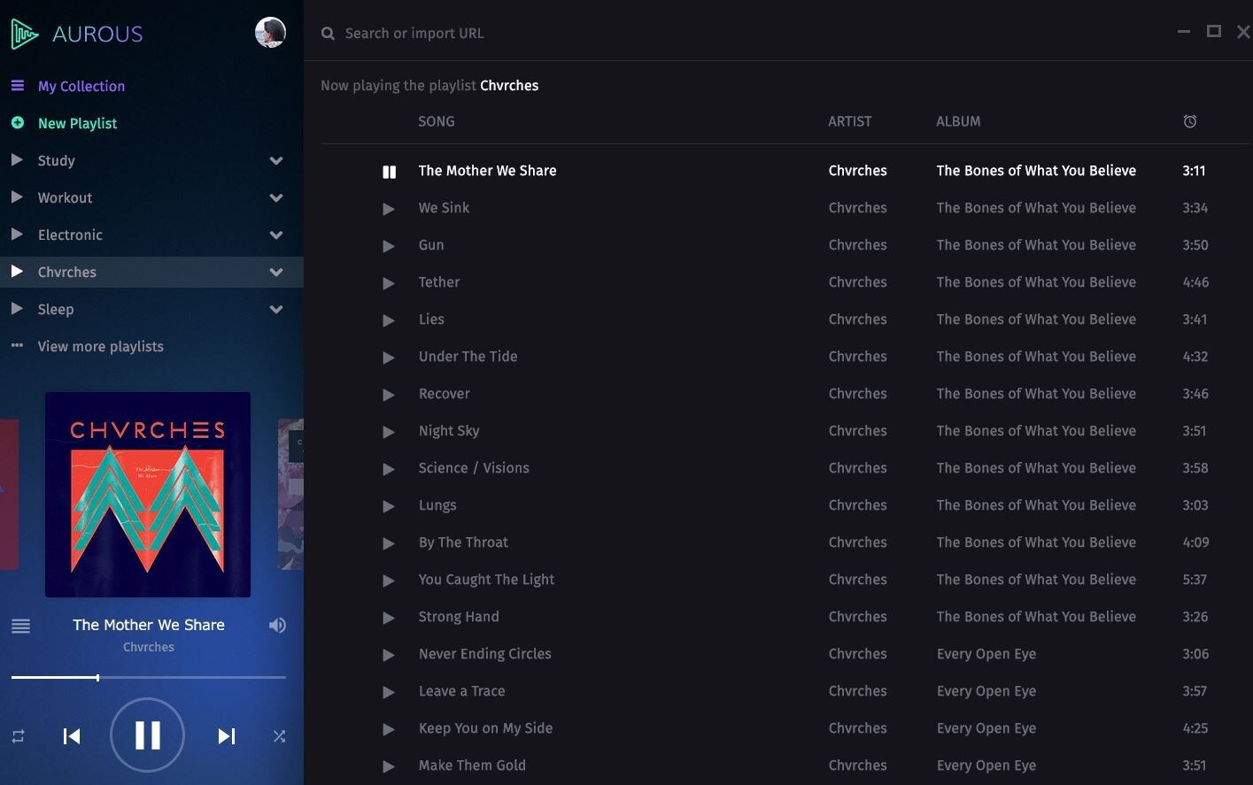The height and width of the screenshot is (785, 1253).
Task: Toggle repeat mode
Action: click(18, 736)
